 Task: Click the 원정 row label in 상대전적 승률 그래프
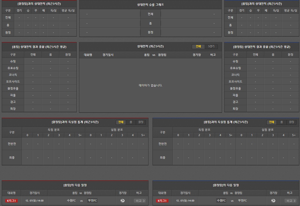pyautogui.click(x=150, y=32)
